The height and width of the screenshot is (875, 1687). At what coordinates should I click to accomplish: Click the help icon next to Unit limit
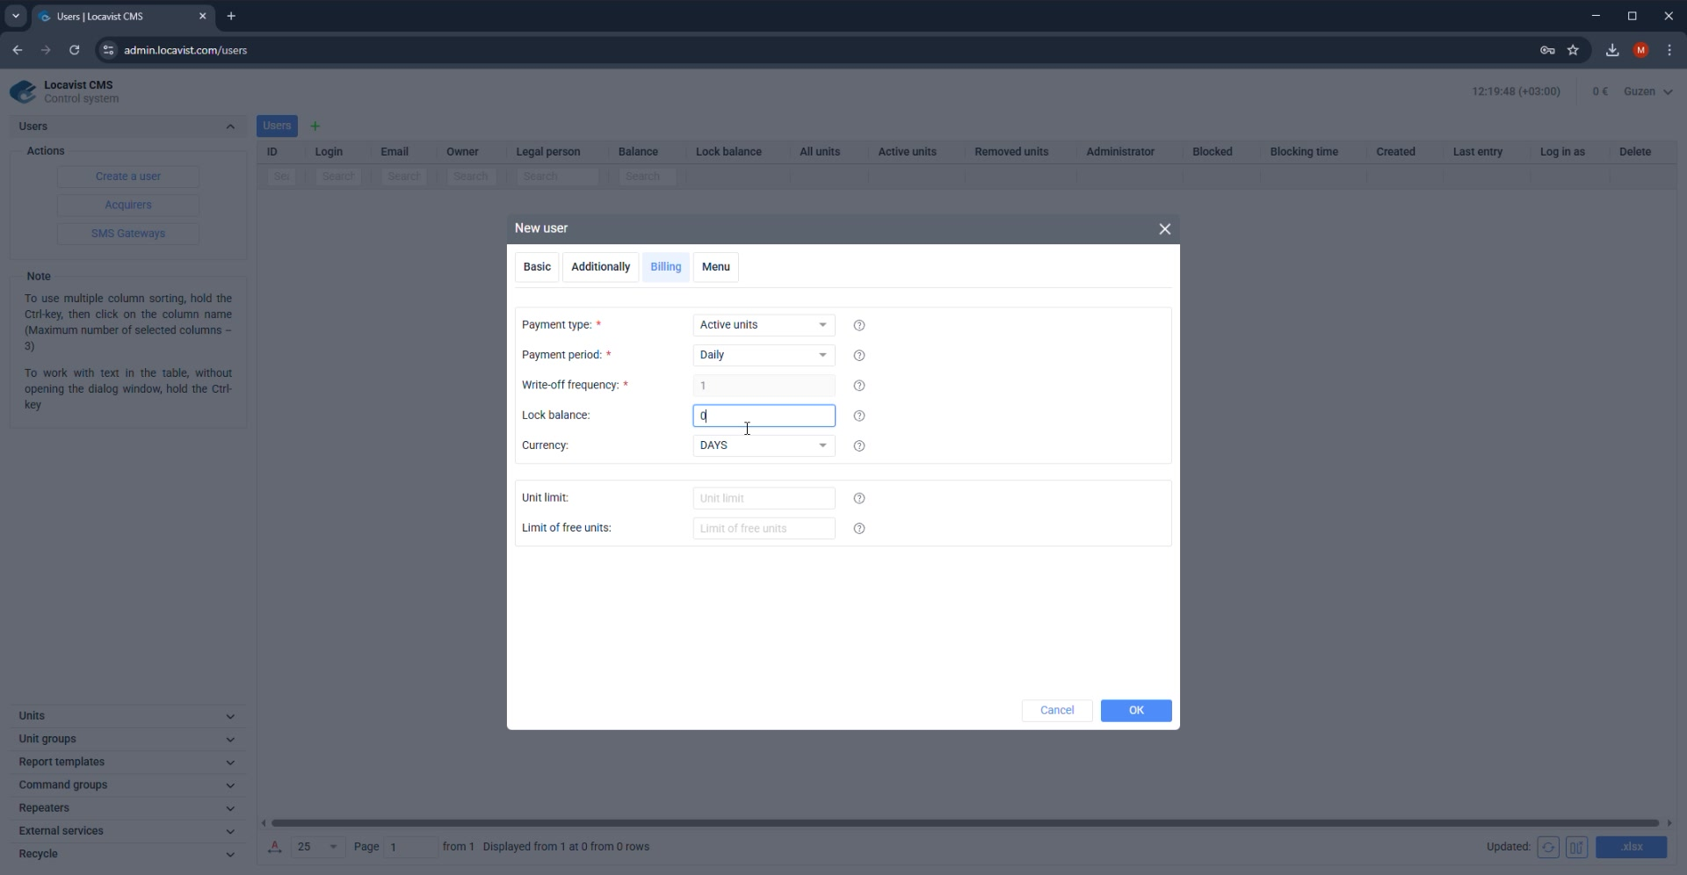(x=859, y=498)
